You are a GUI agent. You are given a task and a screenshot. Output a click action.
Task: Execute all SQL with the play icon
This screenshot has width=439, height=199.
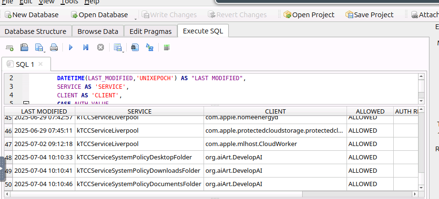(71, 48)
